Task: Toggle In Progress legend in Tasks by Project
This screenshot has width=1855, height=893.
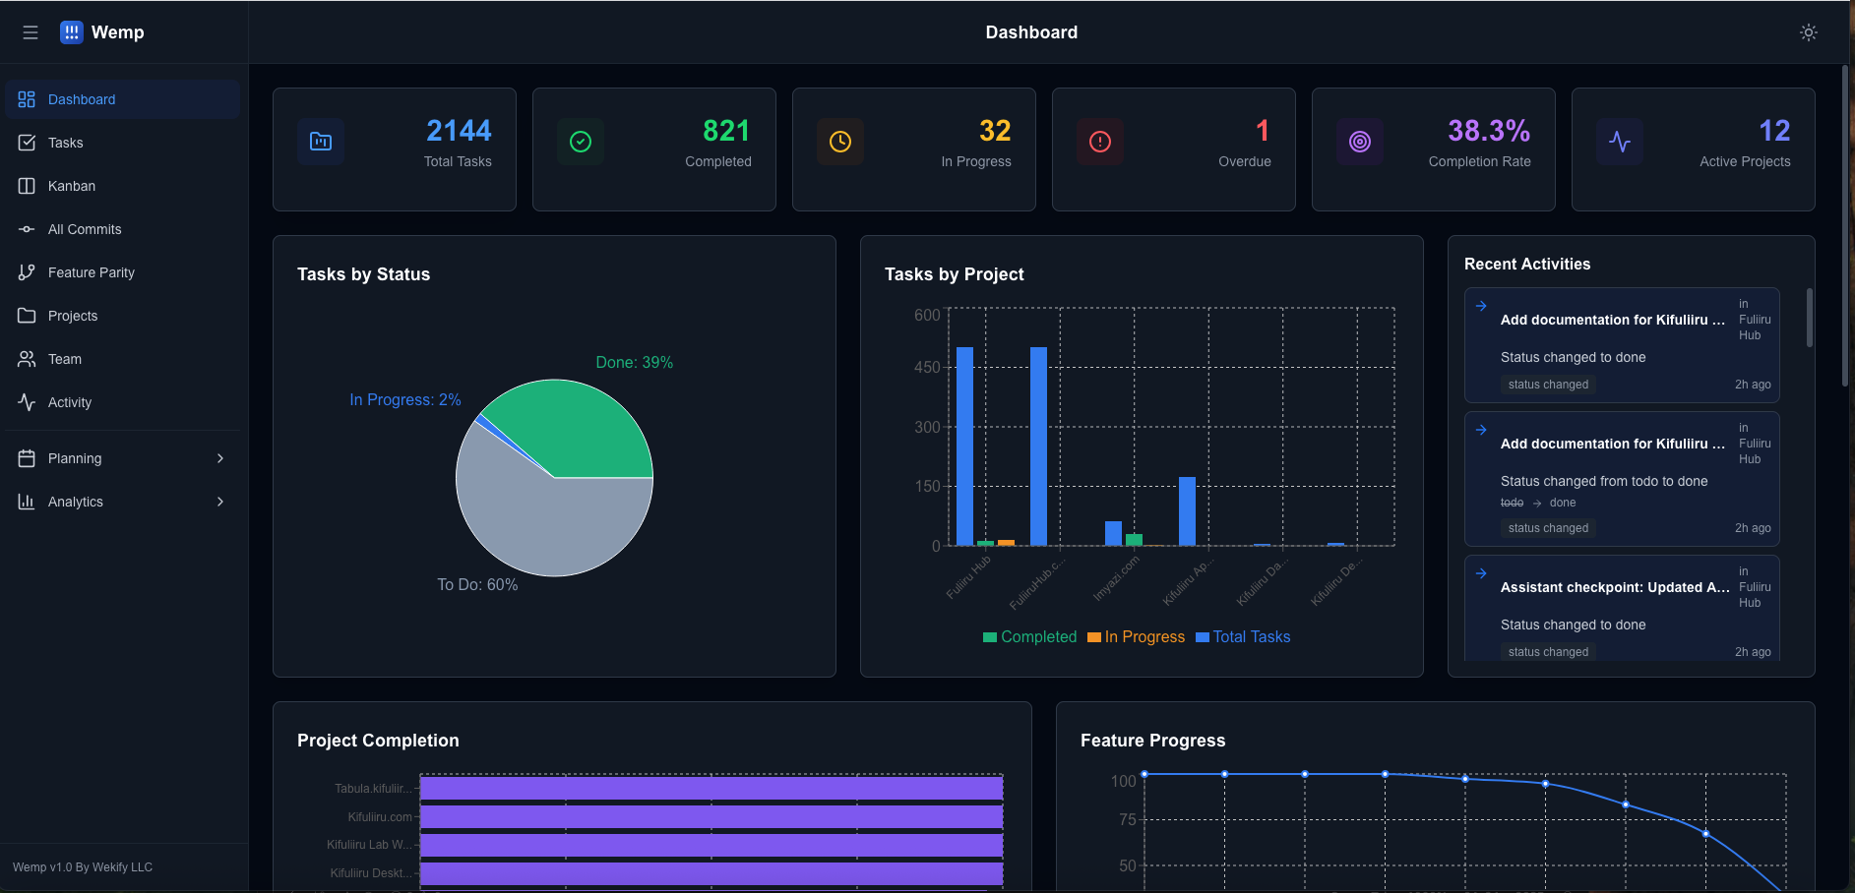Action: coord(1136,637)
